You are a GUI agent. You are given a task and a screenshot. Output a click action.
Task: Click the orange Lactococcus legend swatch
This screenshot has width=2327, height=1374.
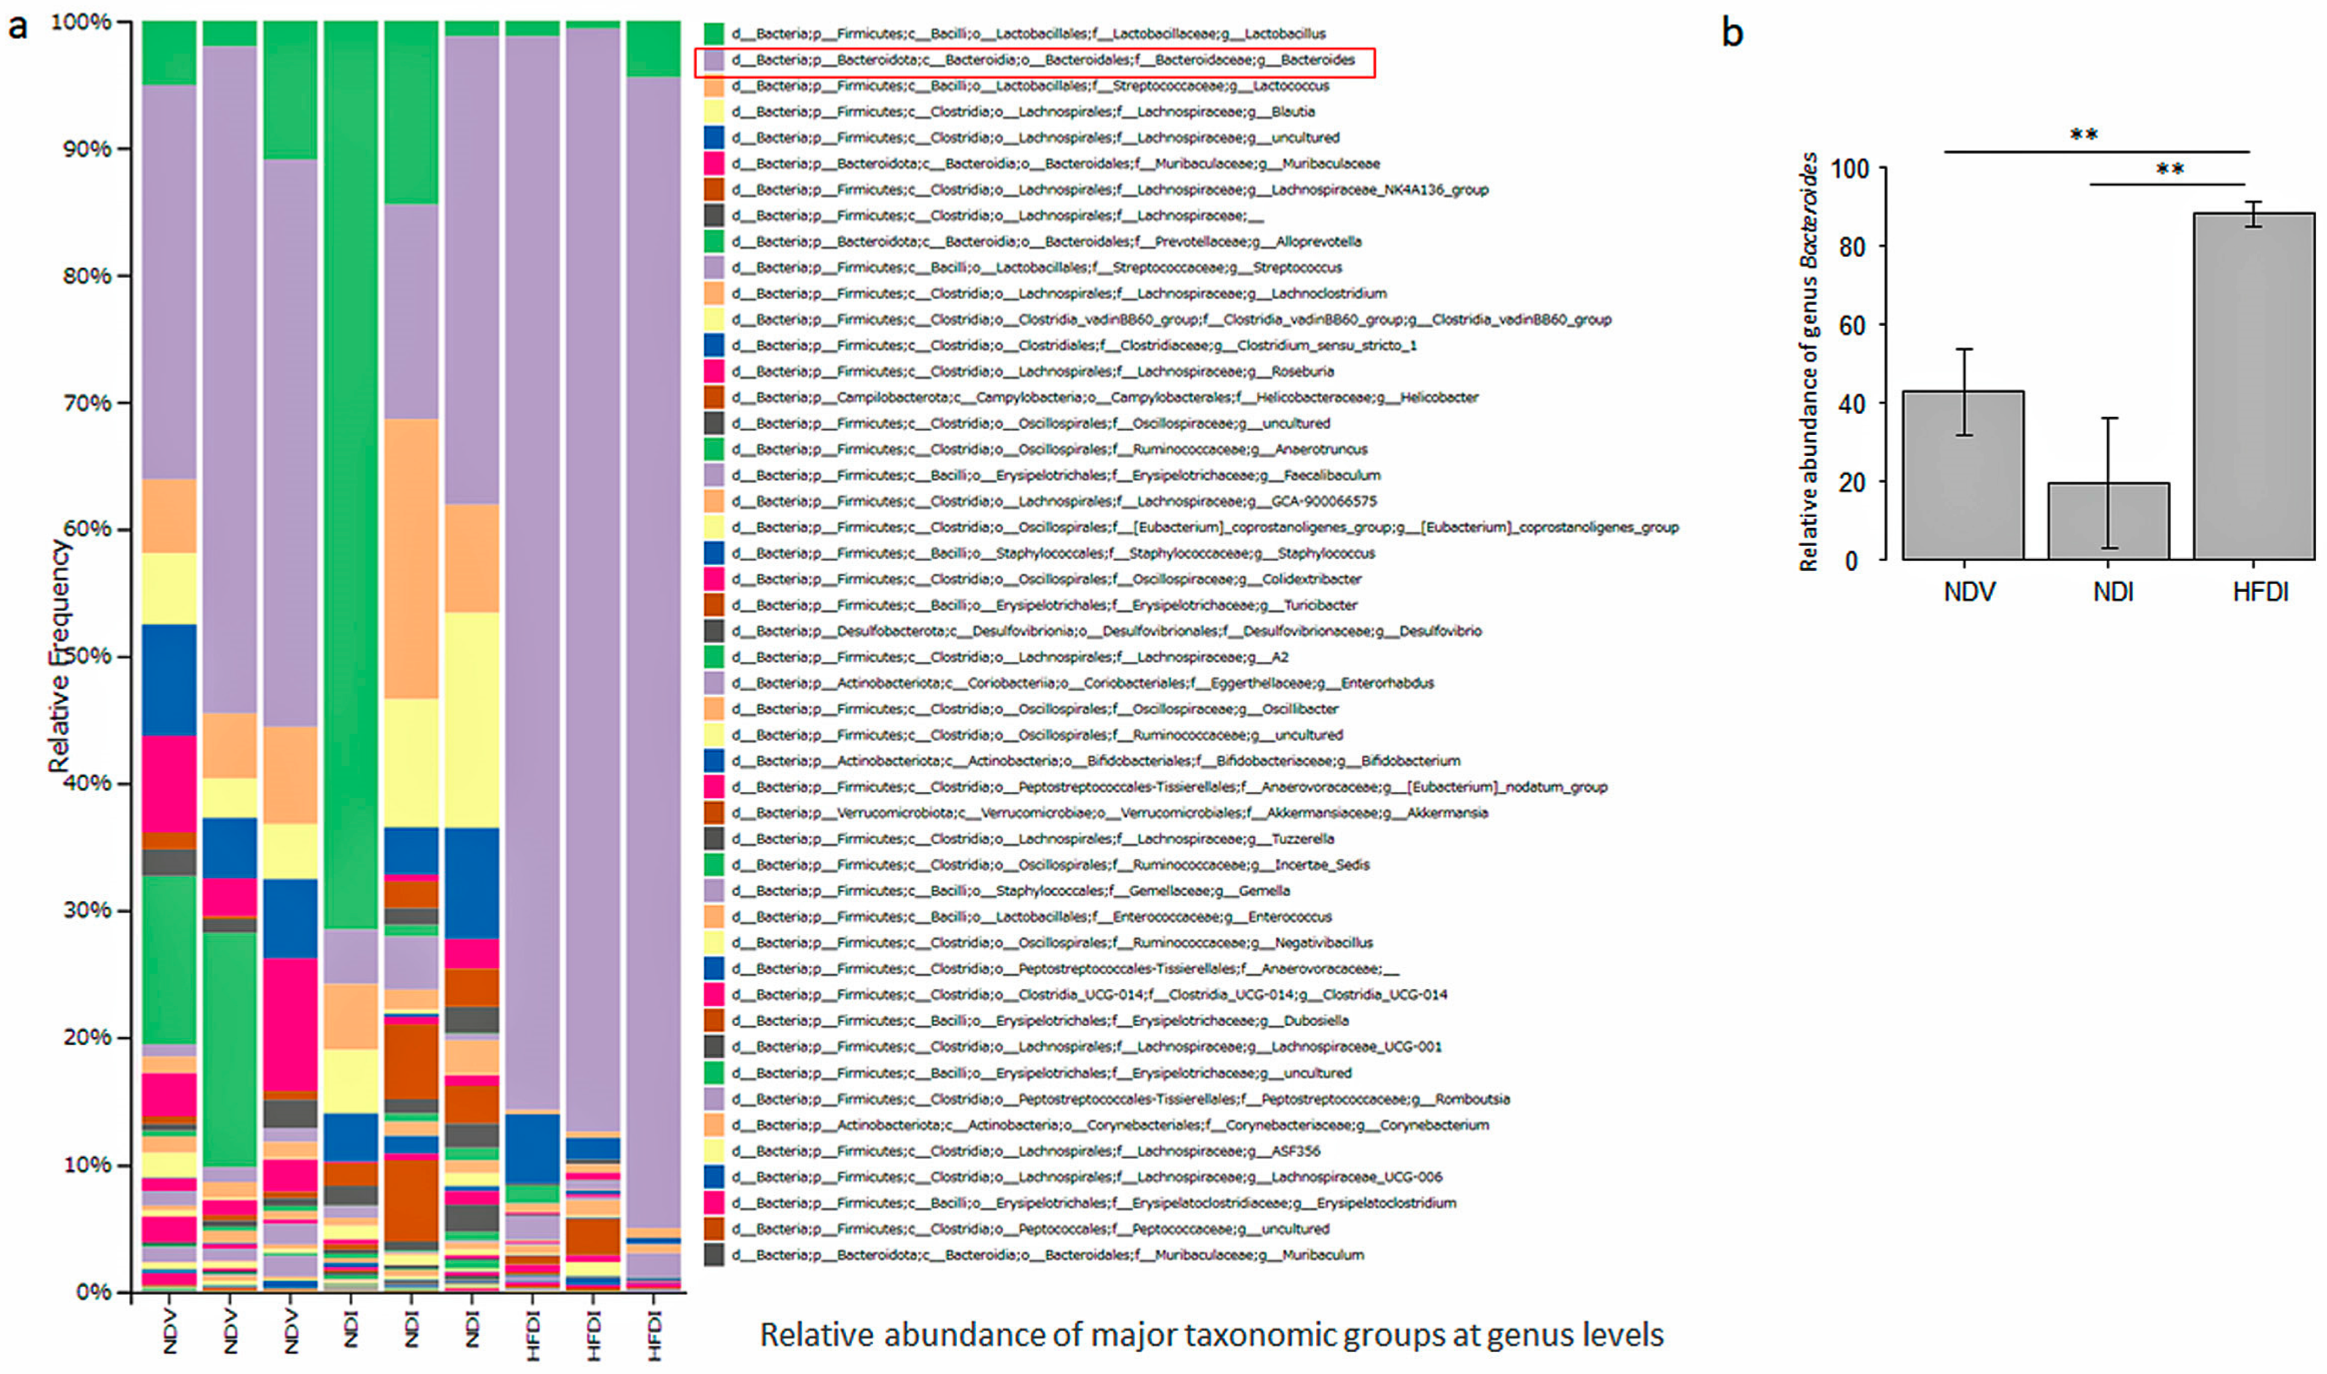713,86
